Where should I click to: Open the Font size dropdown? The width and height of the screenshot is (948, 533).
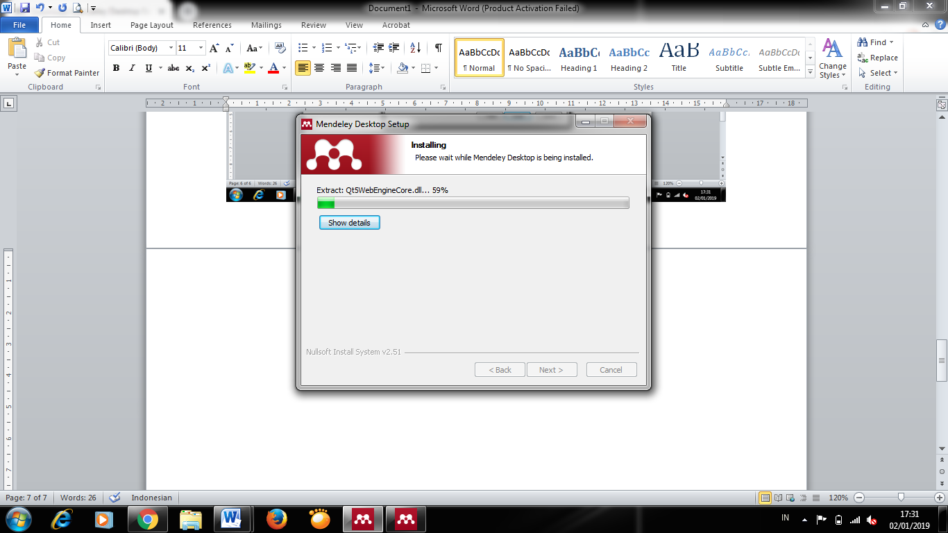pyautogui.click(x=201, y=48)
